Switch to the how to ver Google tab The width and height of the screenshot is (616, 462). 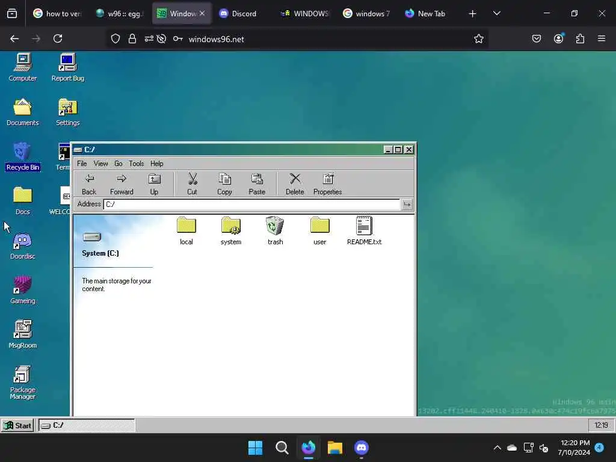click(x=57, y=14)
